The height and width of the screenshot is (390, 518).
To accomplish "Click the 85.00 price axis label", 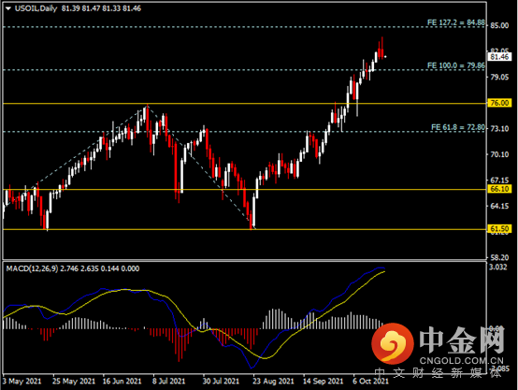I will click(x=499, y=25).
